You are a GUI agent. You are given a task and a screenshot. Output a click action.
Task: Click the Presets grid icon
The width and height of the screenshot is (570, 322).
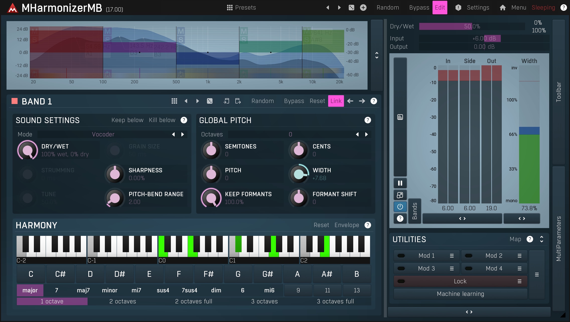coord(230,8)
